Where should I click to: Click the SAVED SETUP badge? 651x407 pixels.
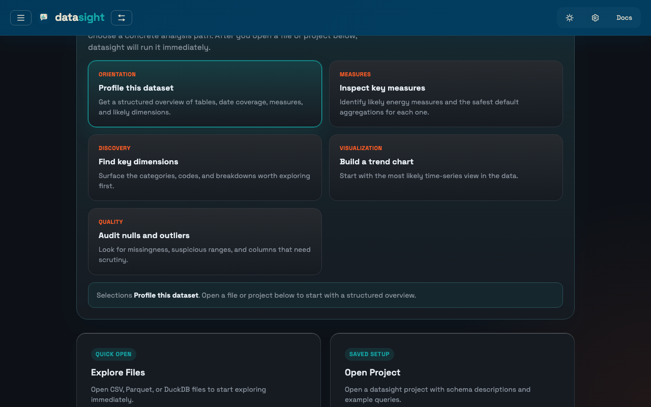pyautogui.click(x=369, y=354)
